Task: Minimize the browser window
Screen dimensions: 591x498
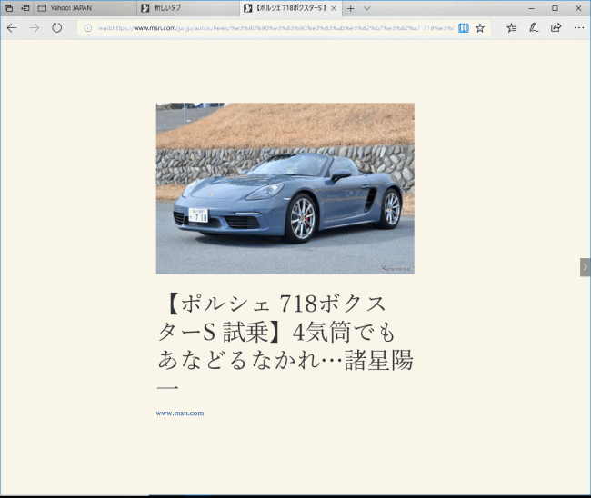Action: coord(532,8)
